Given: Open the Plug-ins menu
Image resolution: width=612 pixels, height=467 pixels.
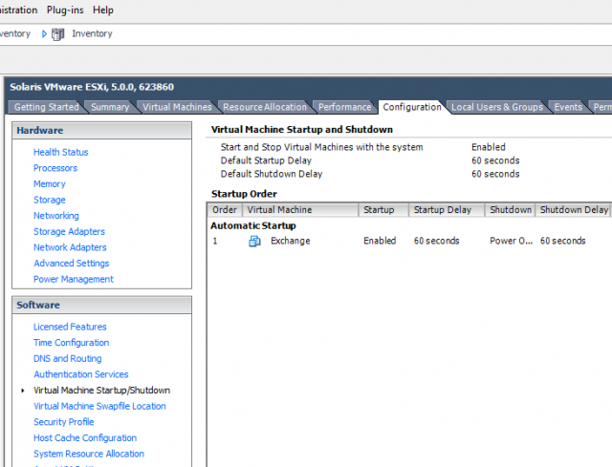Looking at the screenshot, I should pyautogui.click(x=65, y=10).
